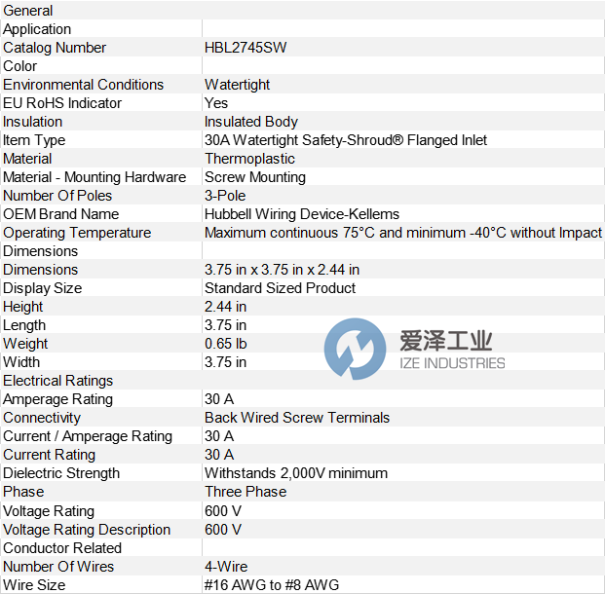This screenshot has width=605, height=594.
Task: Select the Weight value 0.65 lb
Action: click(225, 344)
